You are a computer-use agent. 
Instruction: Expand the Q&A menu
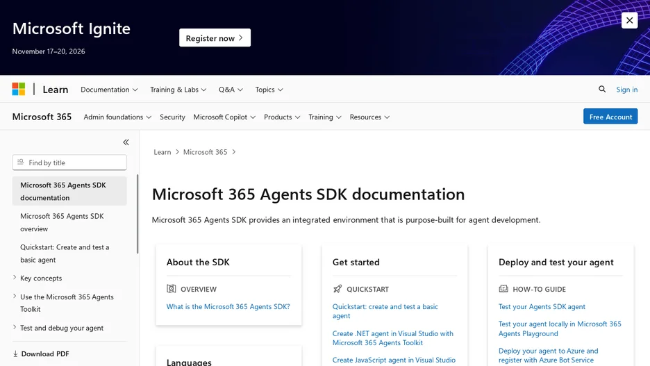231,90
